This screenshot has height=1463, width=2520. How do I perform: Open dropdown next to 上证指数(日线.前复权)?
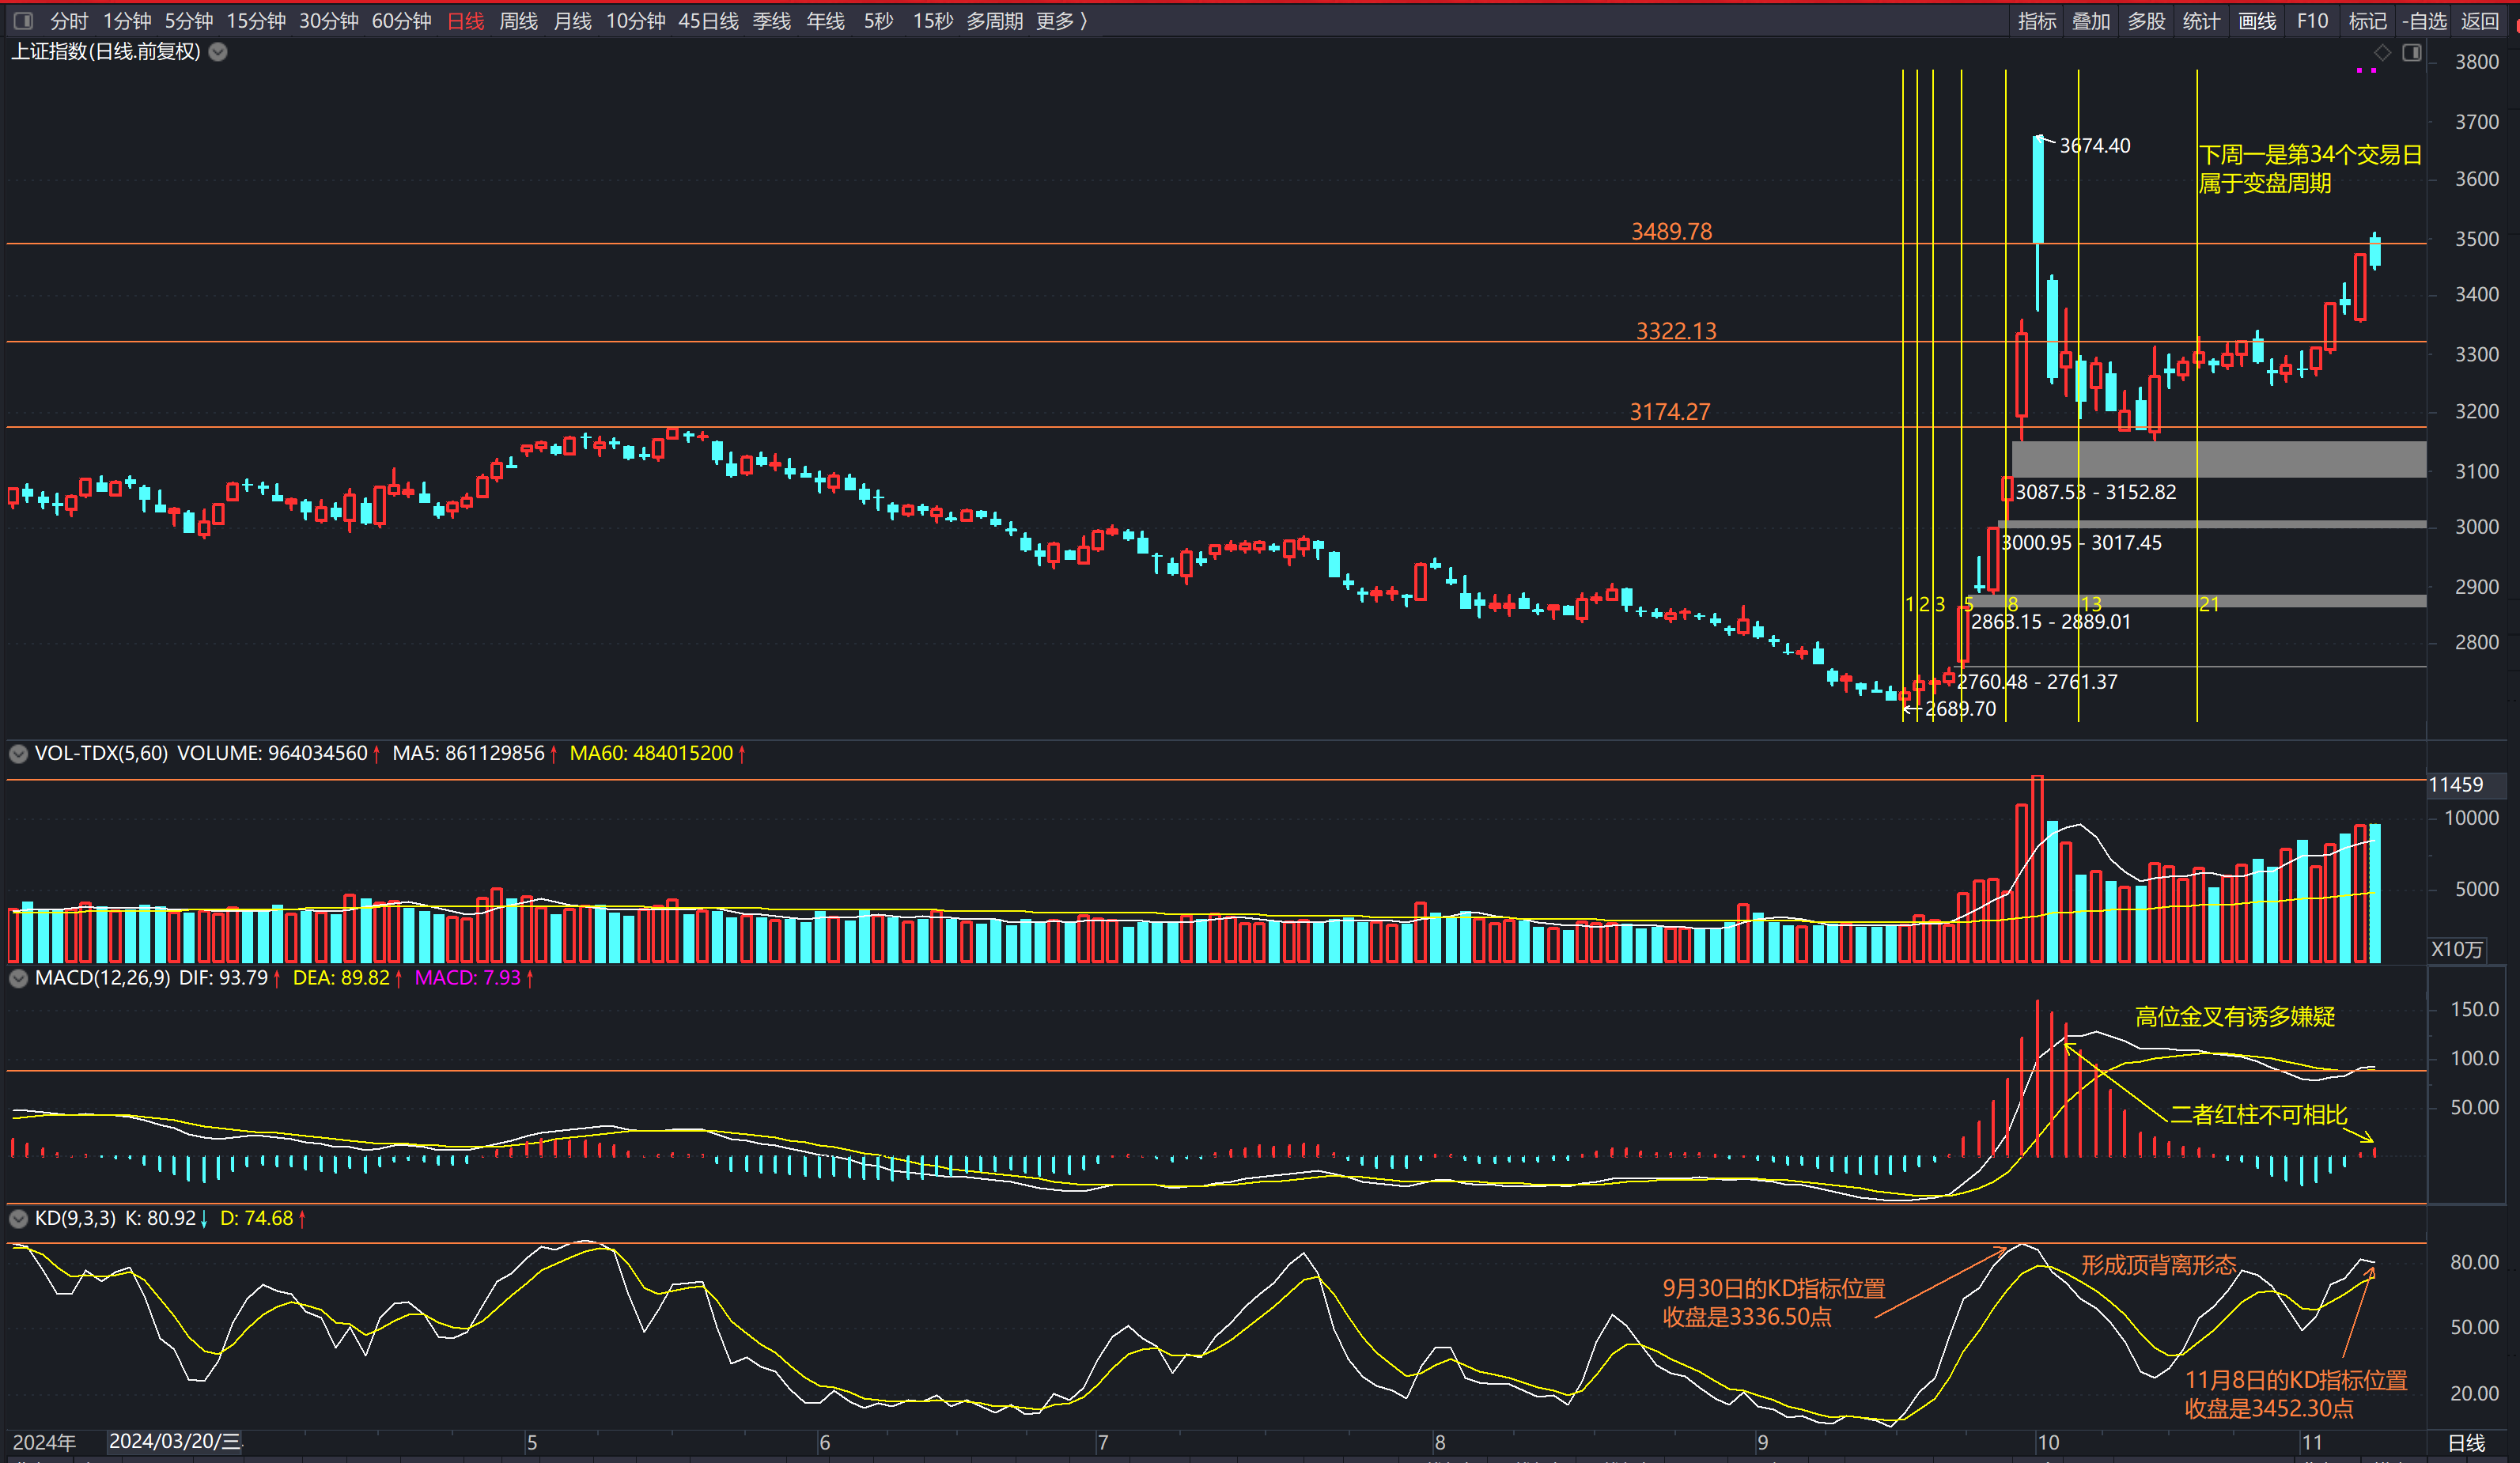(x=218, y=52)
